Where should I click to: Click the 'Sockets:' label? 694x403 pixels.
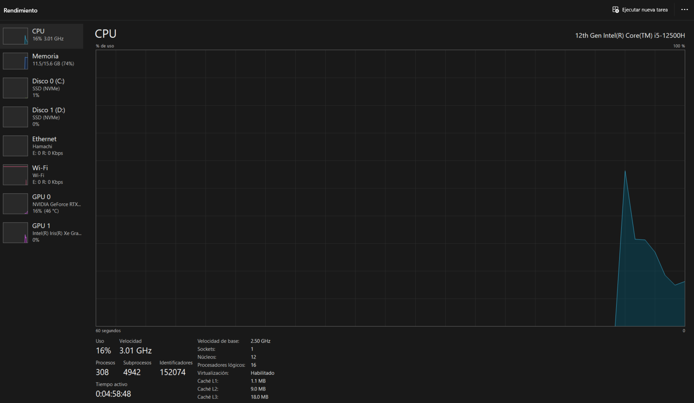click(x=206, y=349)
